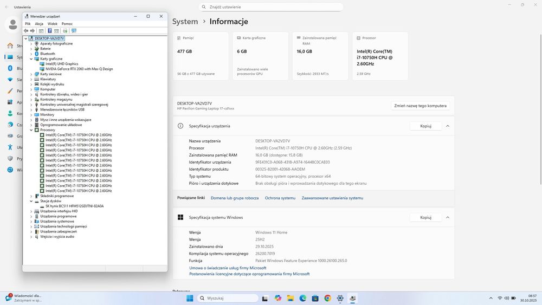The width and height of the screenshot is (542, 305).
Task: Collapse the Karty graficzne node
Action: [31, 59]
